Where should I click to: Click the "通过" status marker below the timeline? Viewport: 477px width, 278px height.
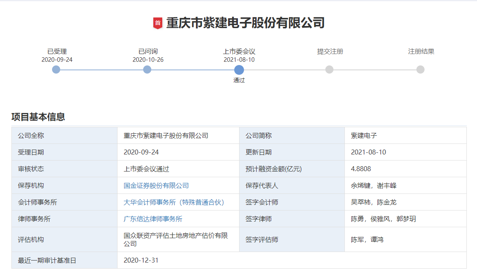(239, 80)
